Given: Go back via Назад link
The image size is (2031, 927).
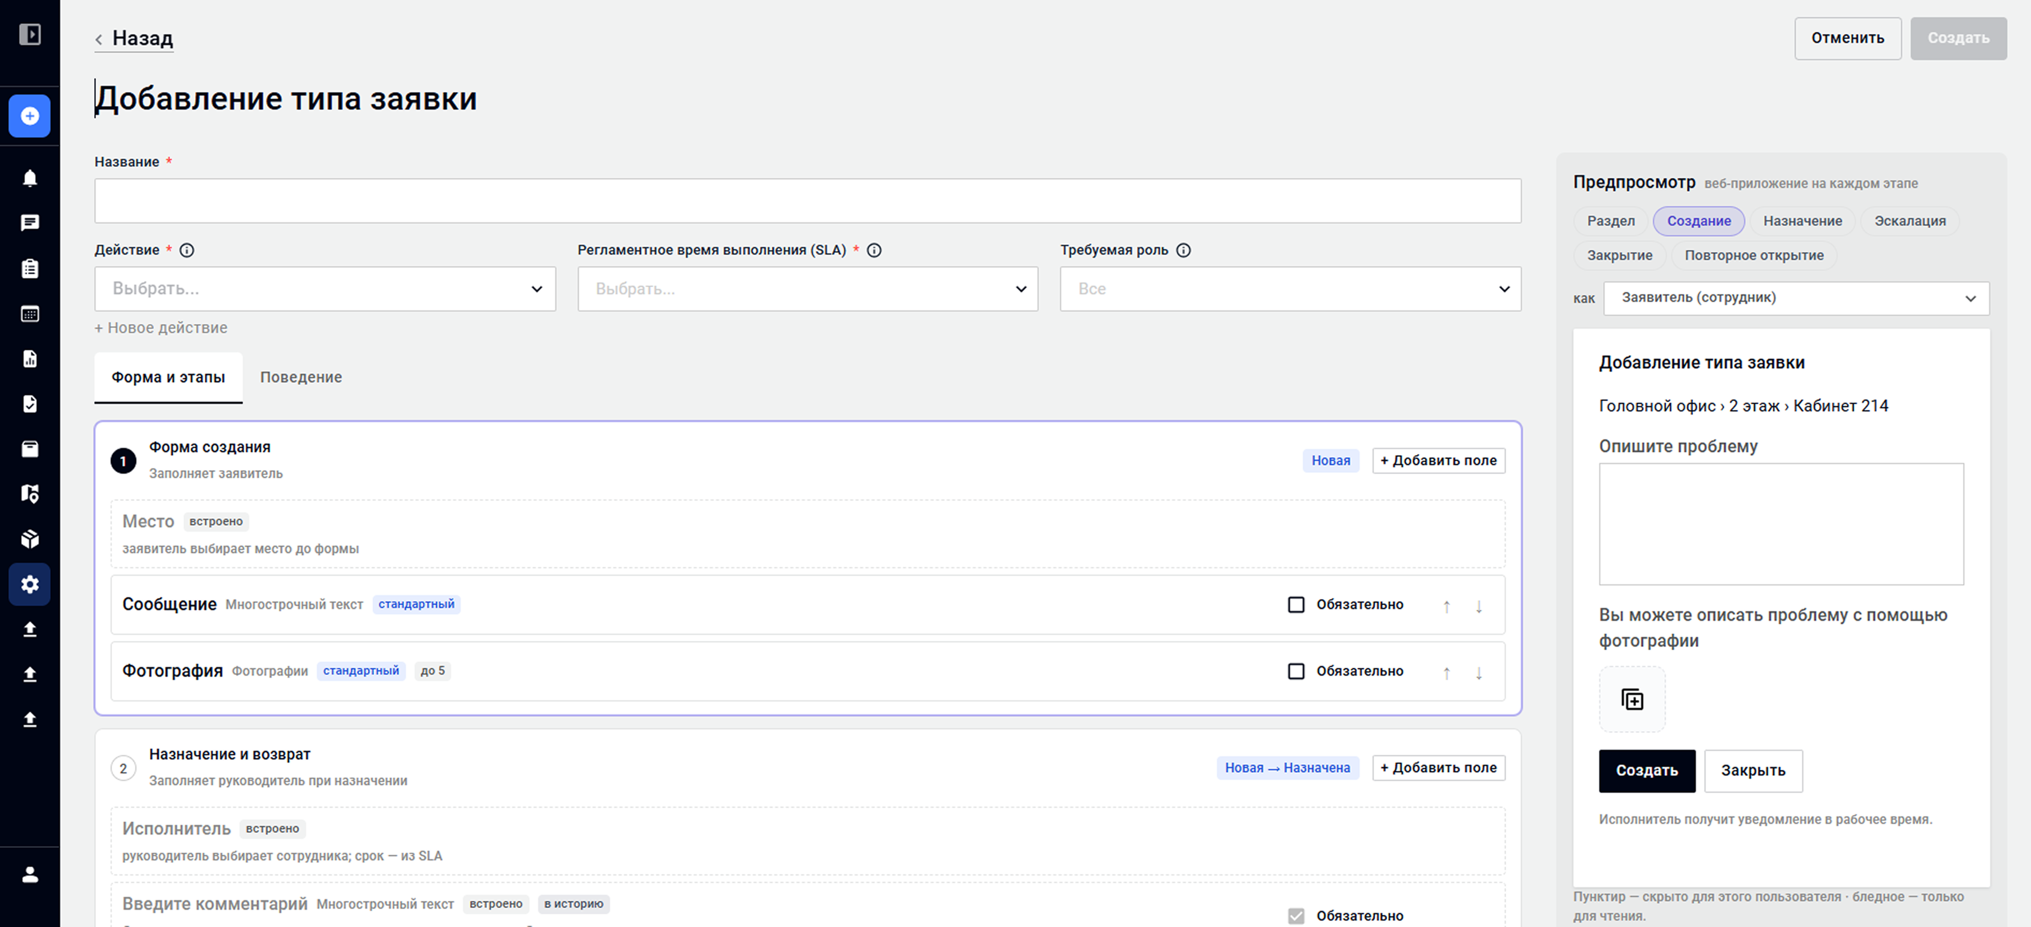Looking at the screenshot, I should click(134, 38).
